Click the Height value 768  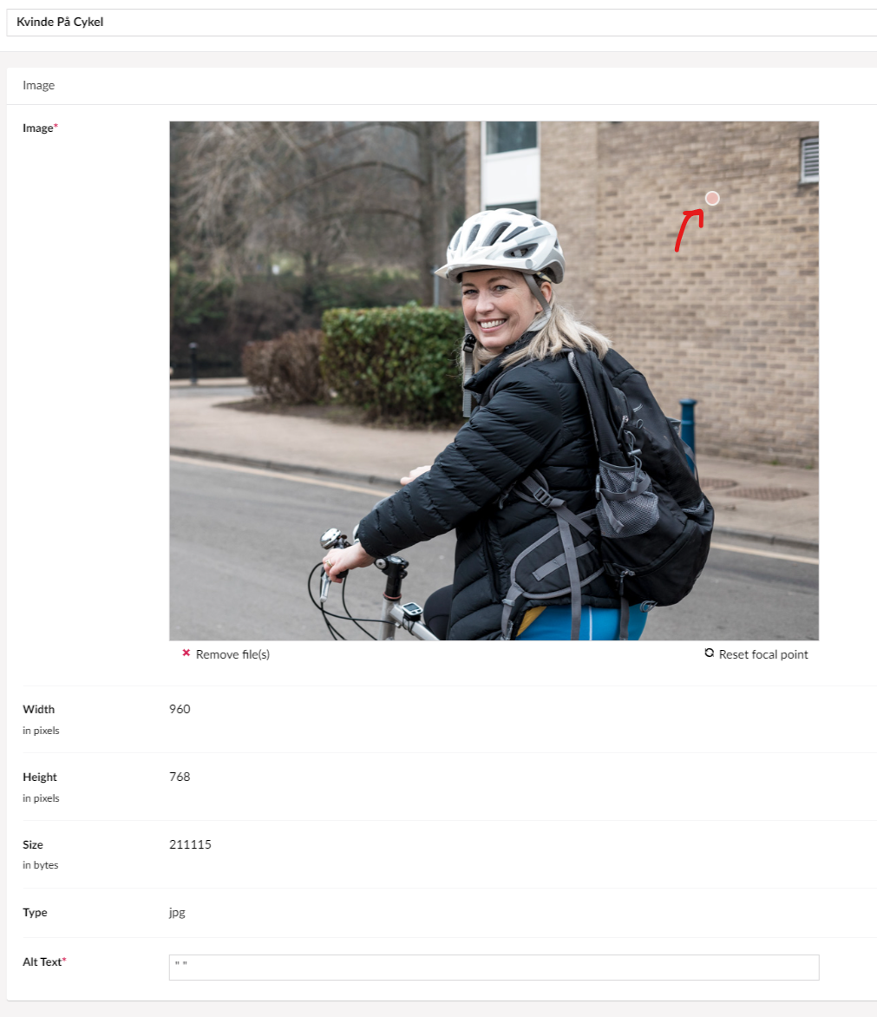coord(180,777)
